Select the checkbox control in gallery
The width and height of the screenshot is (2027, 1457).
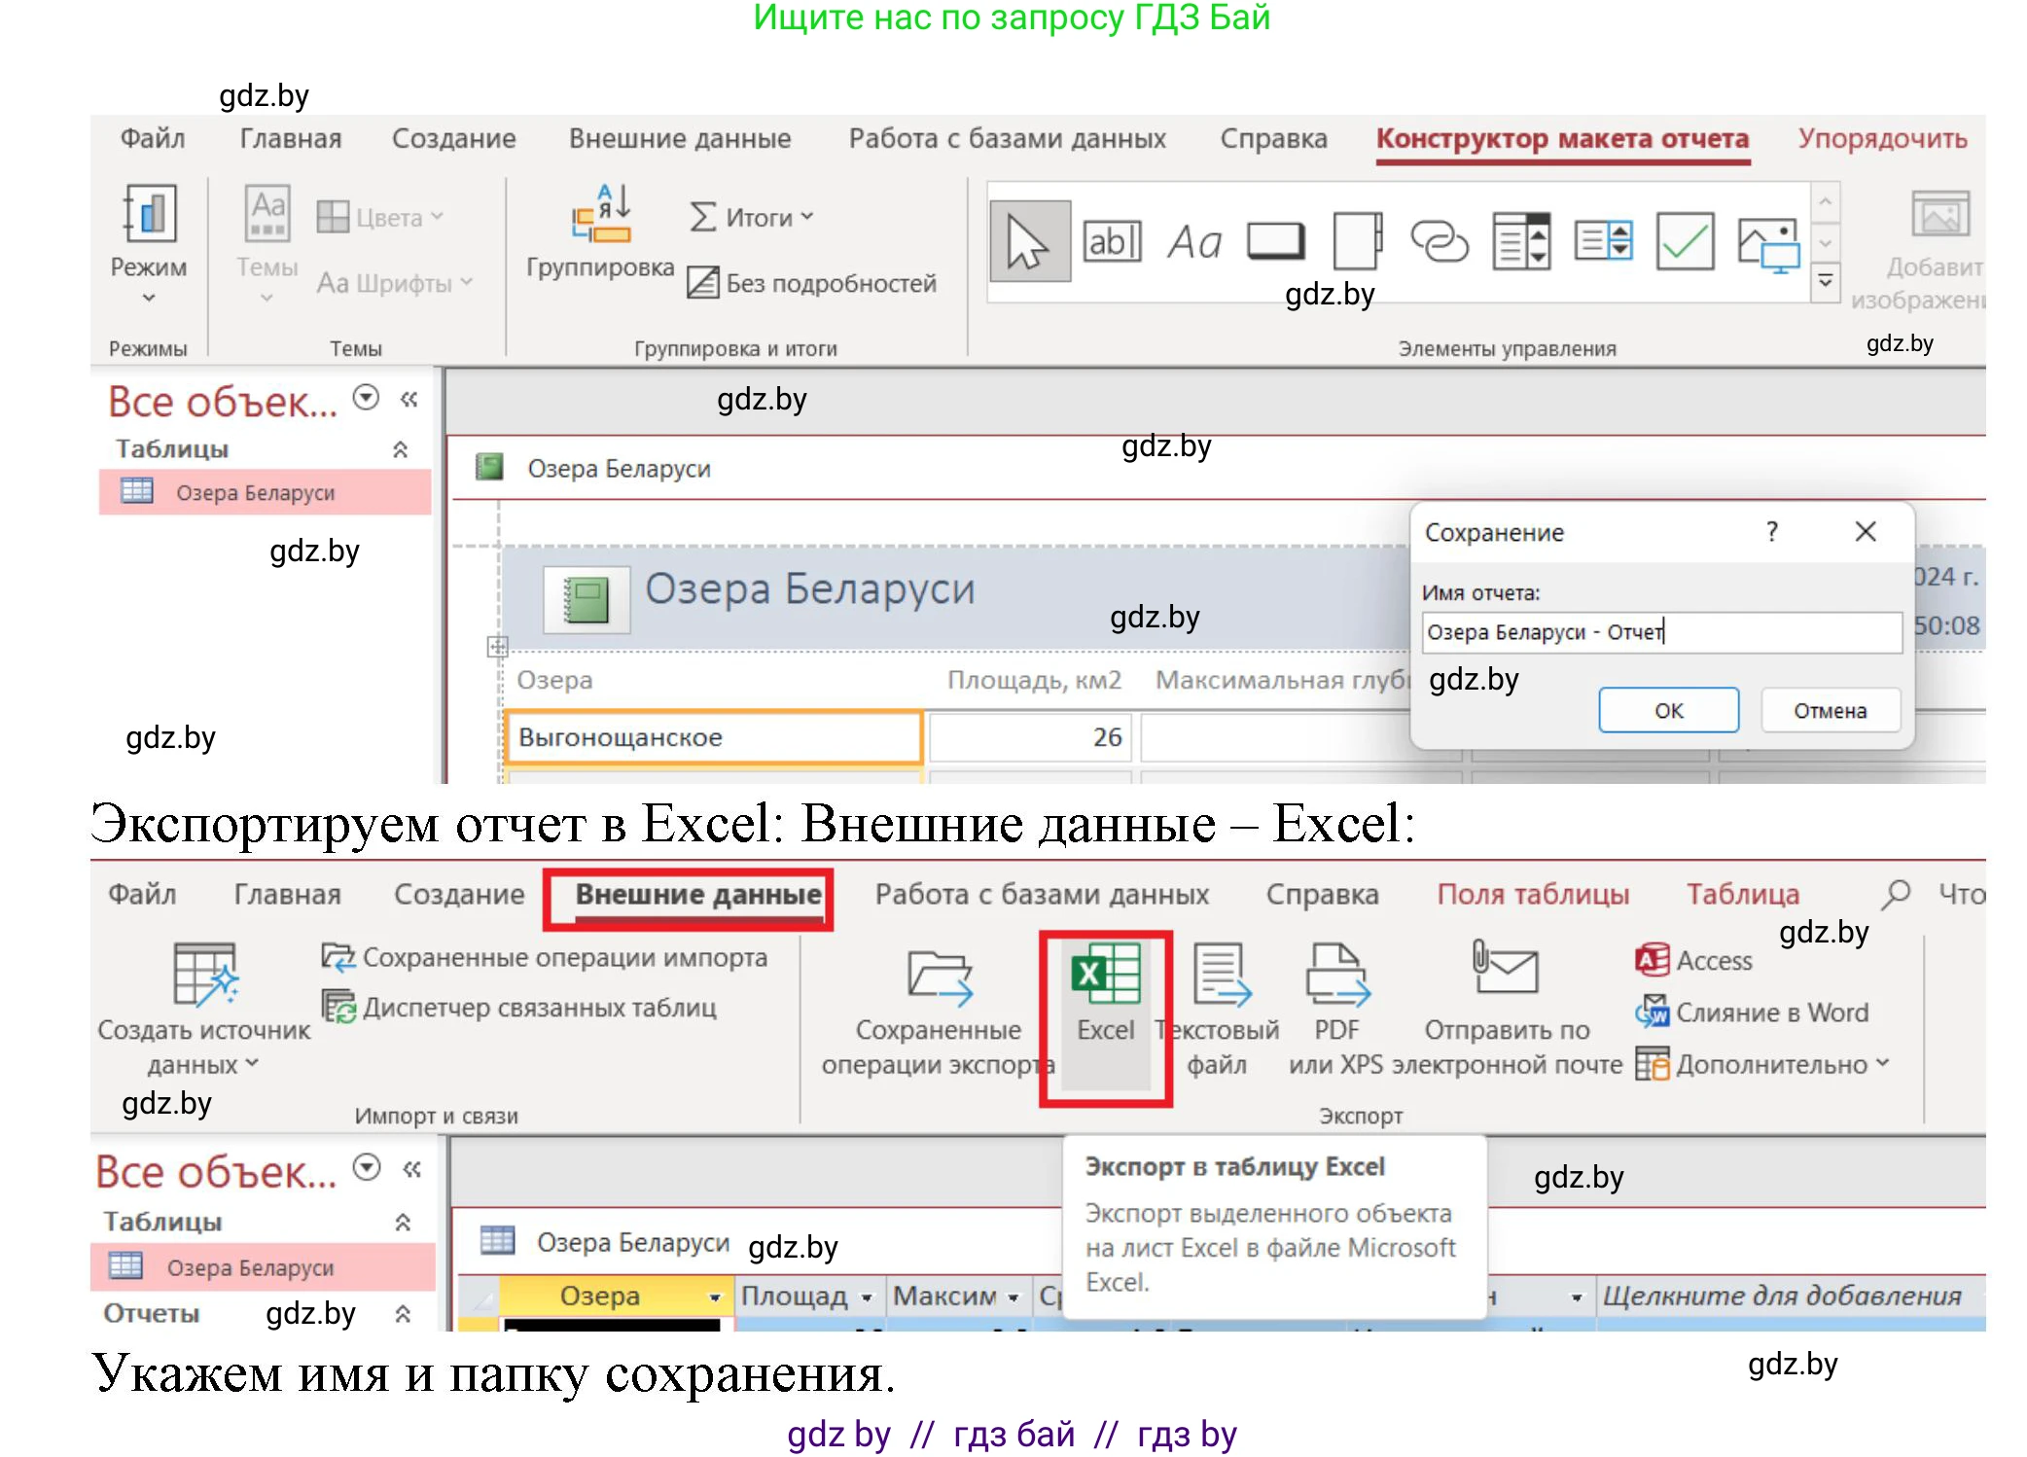[1685, 241]
